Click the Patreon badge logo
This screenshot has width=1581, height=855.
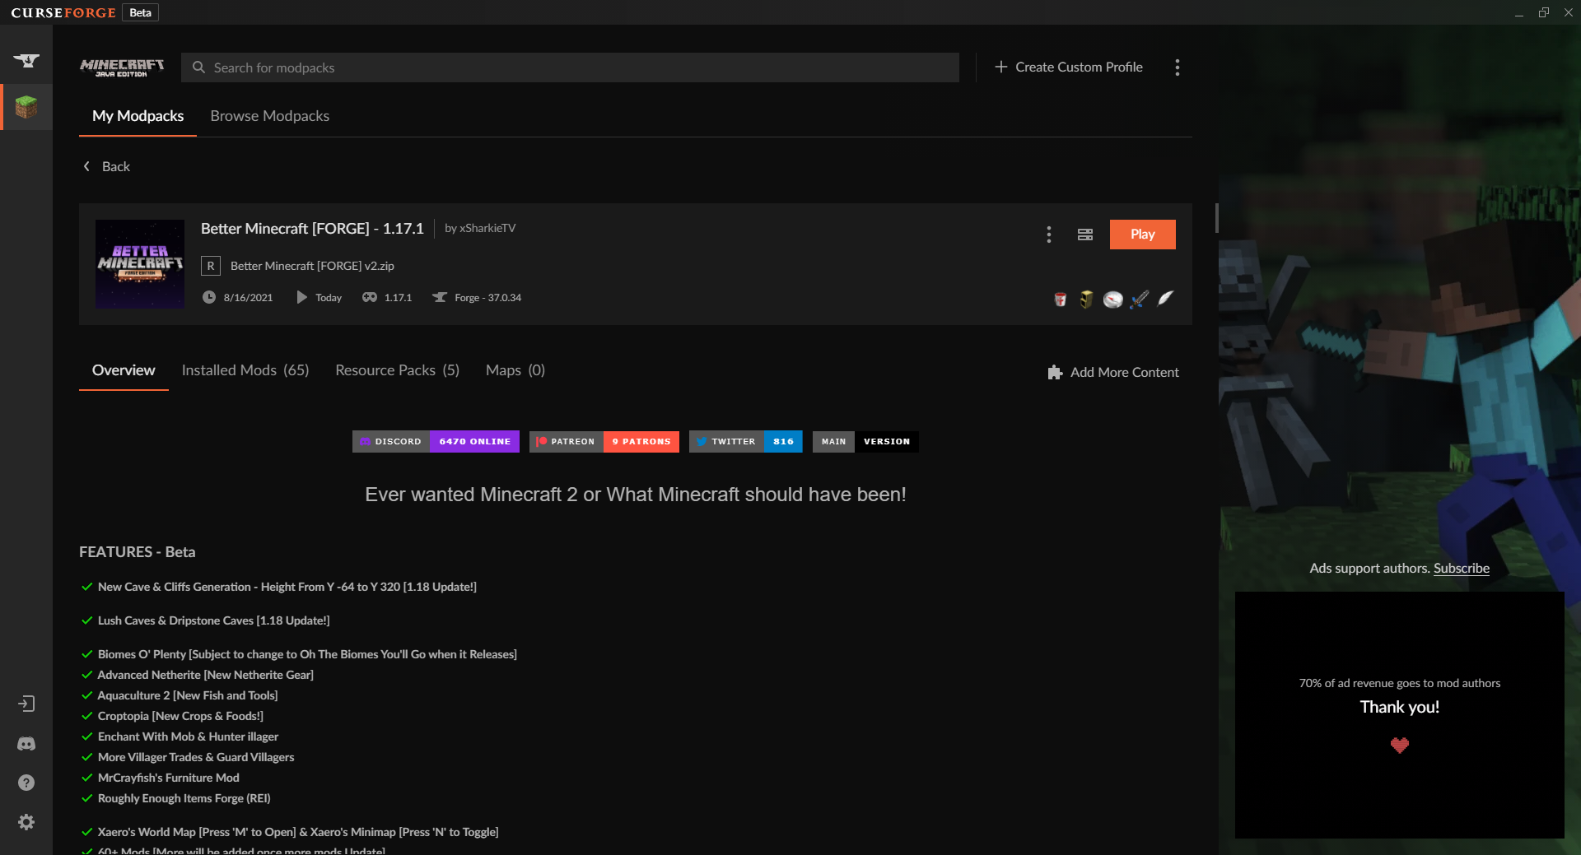pos(541,442)
